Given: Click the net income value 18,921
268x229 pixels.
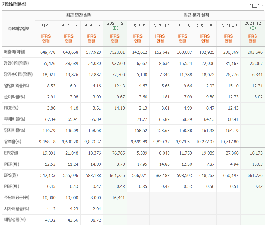Looking at the screenshot, I should coord(49,75).
